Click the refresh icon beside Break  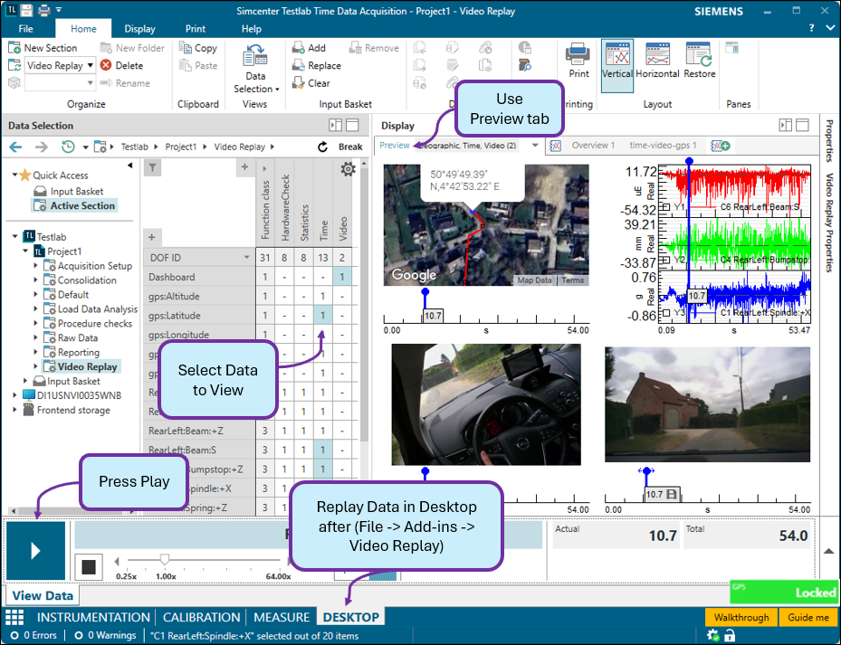(323, 147)
